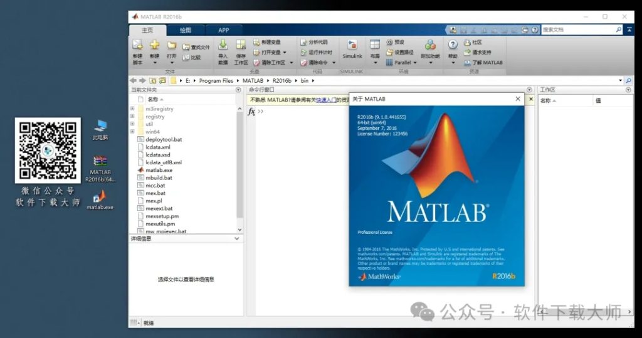This screenshot has height=338, width=642.
Task: Close the 关于 MATLAB dialog
Action: point(517,98)
